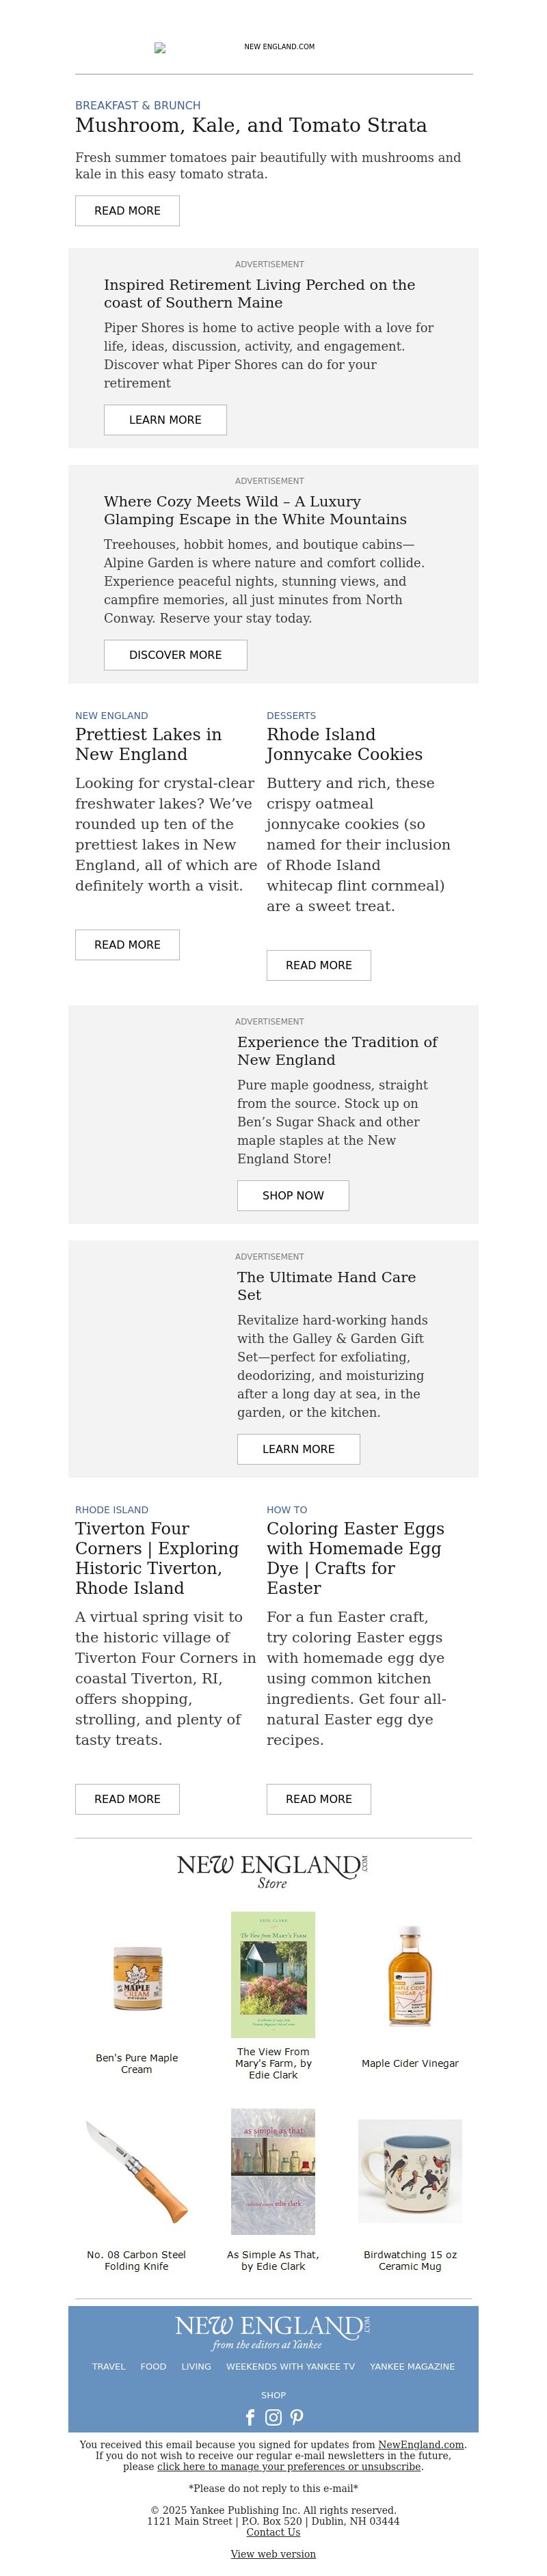
Task: Select The View From Mary's Farm book cover
Action: pyautogui.click(x=273, y=1975)
